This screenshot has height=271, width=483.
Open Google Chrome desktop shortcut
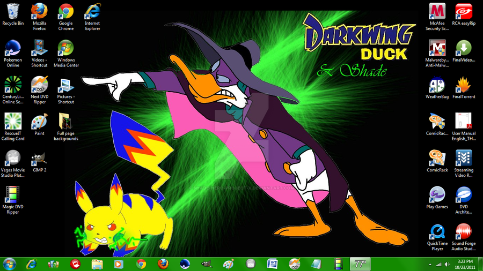pos(66,17)
